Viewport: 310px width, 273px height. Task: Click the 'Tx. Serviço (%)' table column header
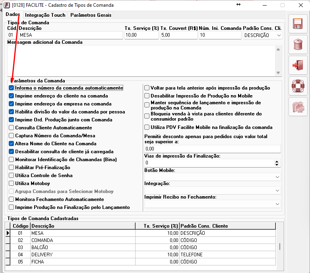(x=157, y=226)
